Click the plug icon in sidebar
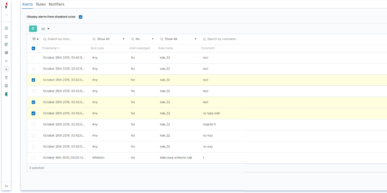The image size is (387, 193). click(6, 77)
